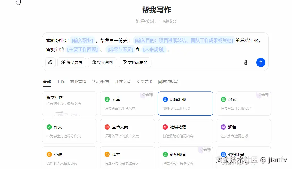Image resolution: width=292 pixels, height=169 pixels.
Task: Click the green 研究报告 card icon
Action: (x=165, y=154)
